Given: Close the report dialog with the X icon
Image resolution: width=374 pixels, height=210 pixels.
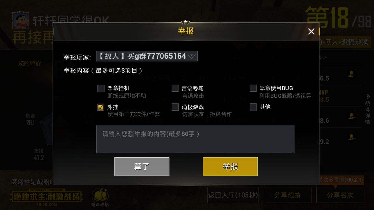Looking at the screenshot, I should [311, 31].
